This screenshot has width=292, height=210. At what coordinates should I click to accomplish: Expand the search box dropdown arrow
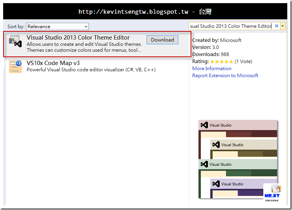coord(283,26)
